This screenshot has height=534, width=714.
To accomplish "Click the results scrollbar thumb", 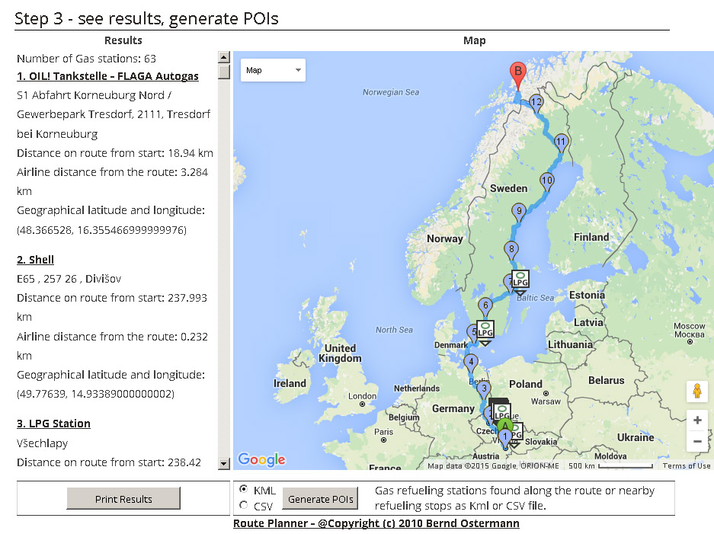I will pos(223,72).
